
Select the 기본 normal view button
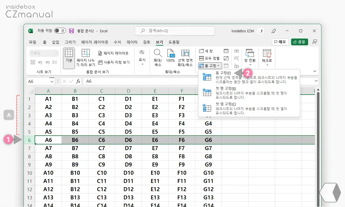tap(69, 58)
